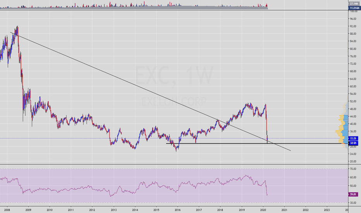Click the 76.00 price axis label
361x213 pixels.
click(x=353, y=56)
